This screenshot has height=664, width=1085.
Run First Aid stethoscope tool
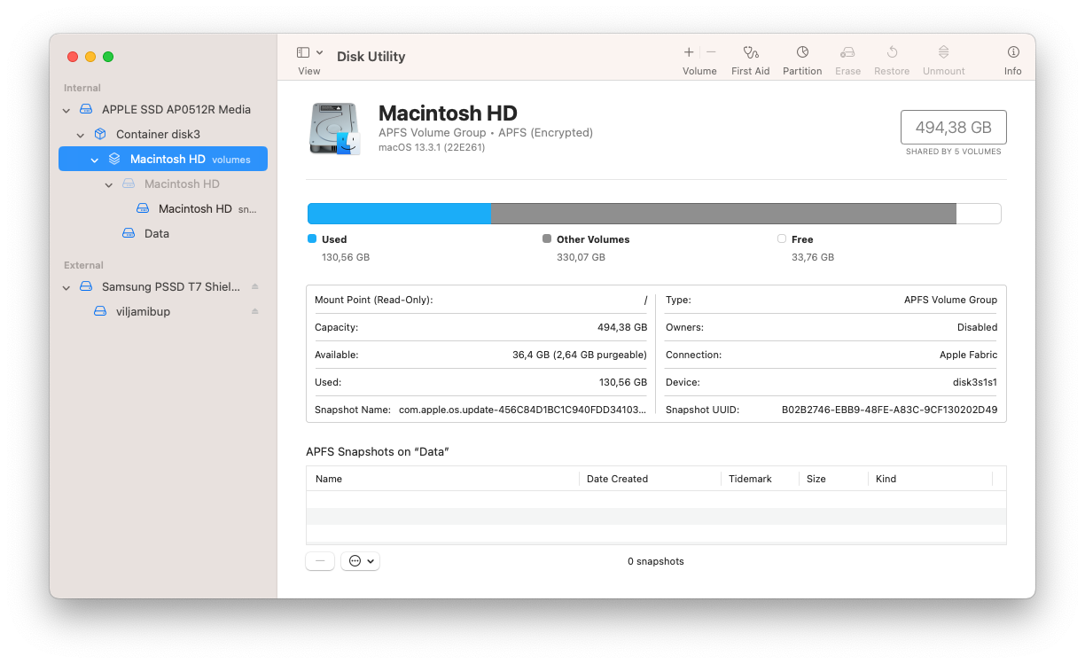(751, 52)
